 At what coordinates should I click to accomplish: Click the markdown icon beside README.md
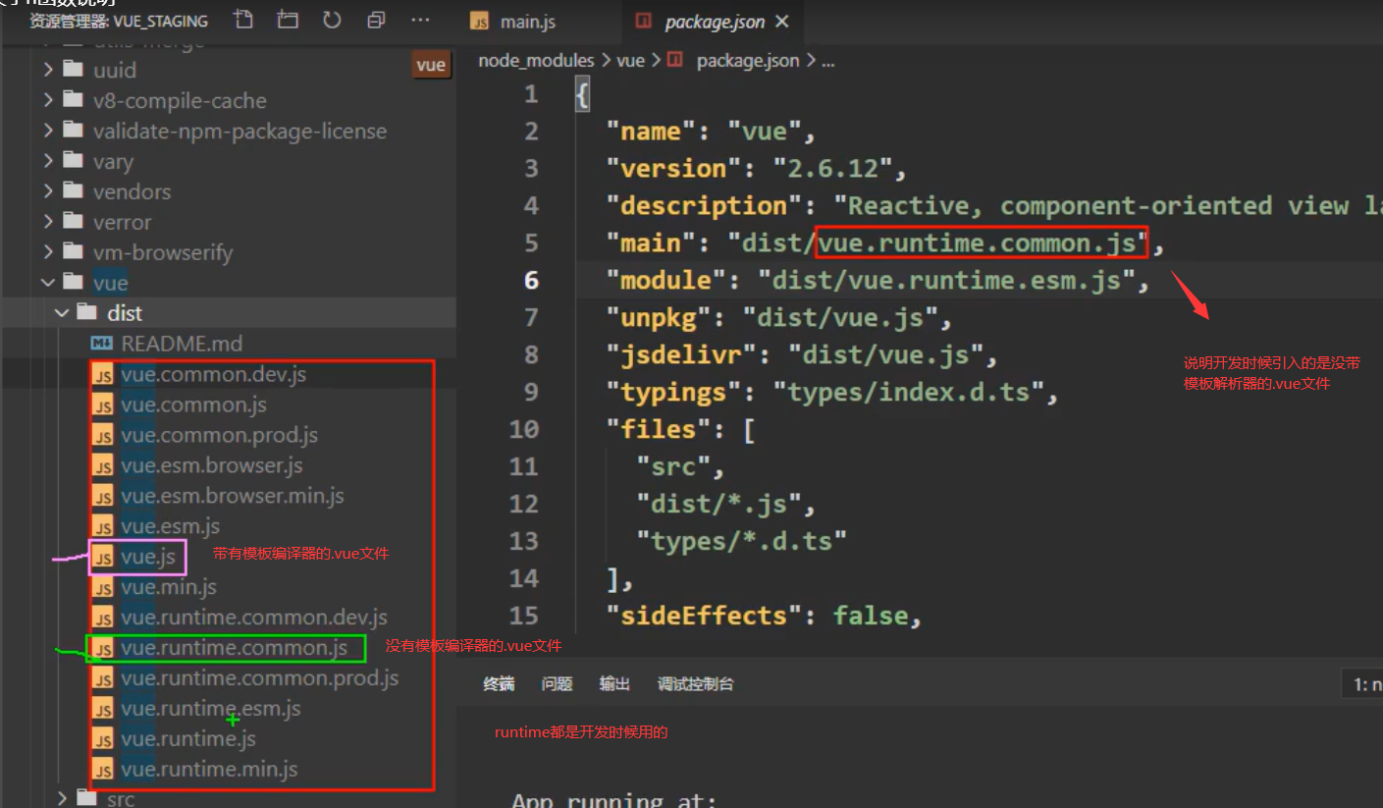tap(101, 344)
